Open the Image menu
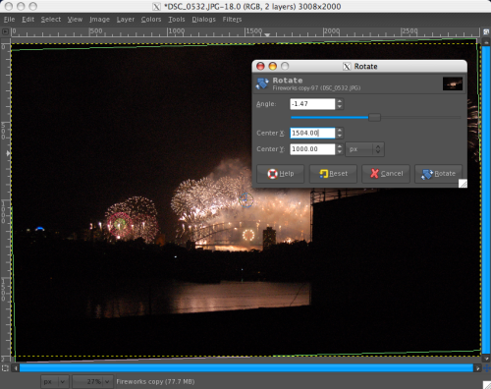The height and width of the screenshot is (389, 491). click(x=99, y=20)
